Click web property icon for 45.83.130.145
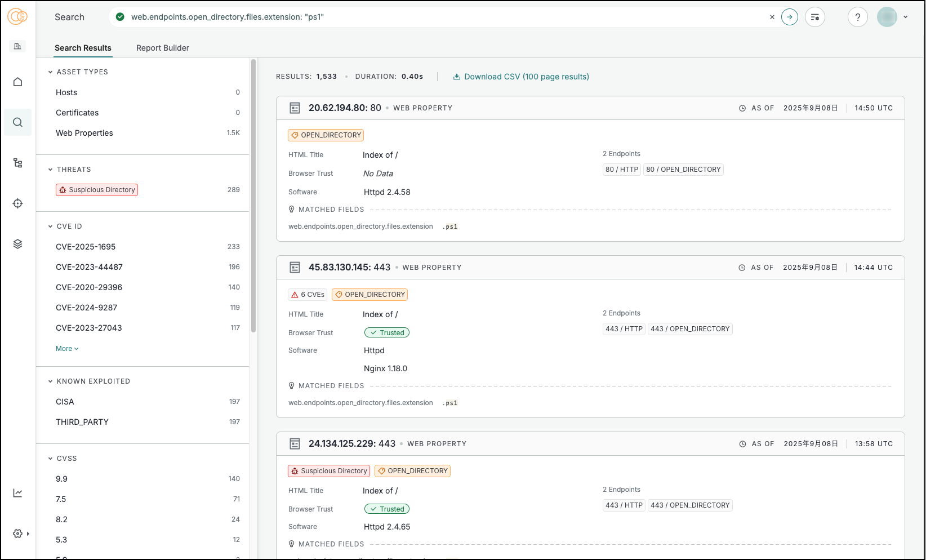 point(295,268)
